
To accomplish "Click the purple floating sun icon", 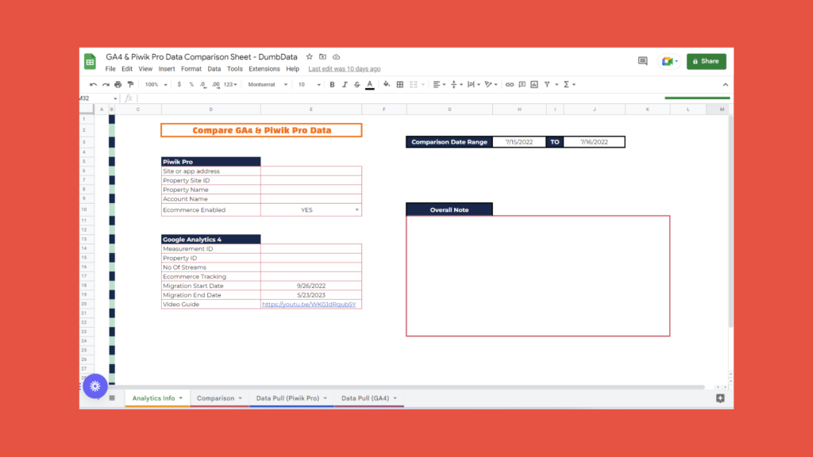I will (x=95, y=386).
